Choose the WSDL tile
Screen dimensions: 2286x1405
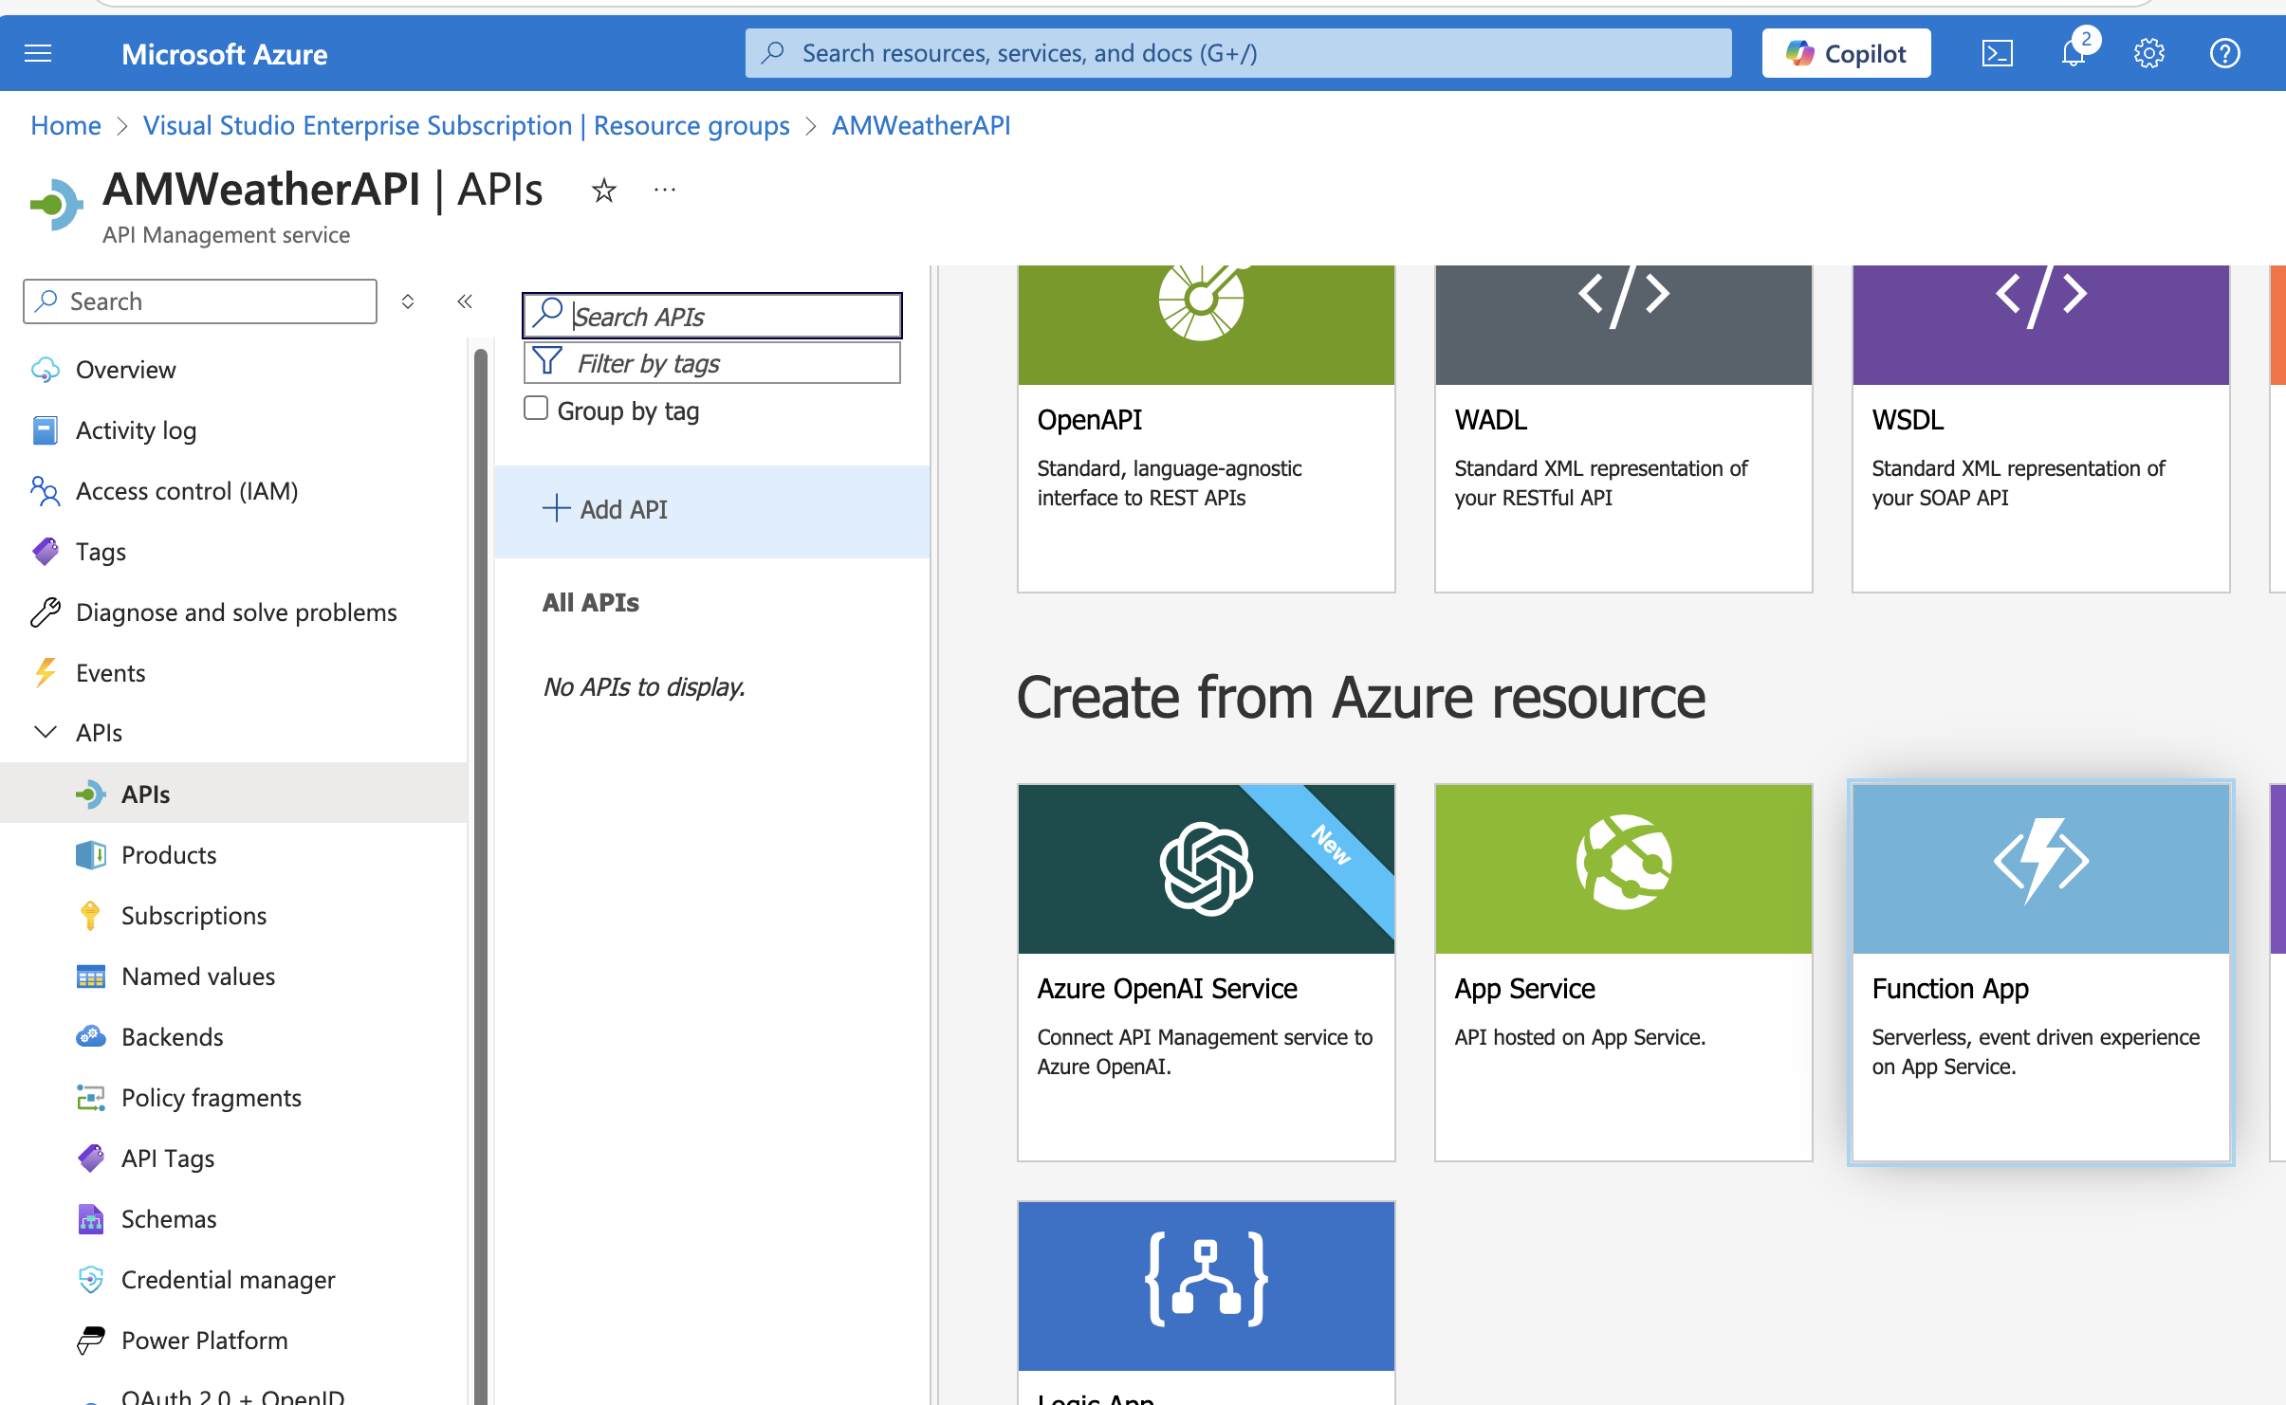click(2040, 429)
